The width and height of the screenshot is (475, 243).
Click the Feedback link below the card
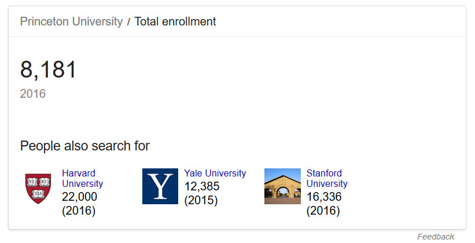(436, 237)
